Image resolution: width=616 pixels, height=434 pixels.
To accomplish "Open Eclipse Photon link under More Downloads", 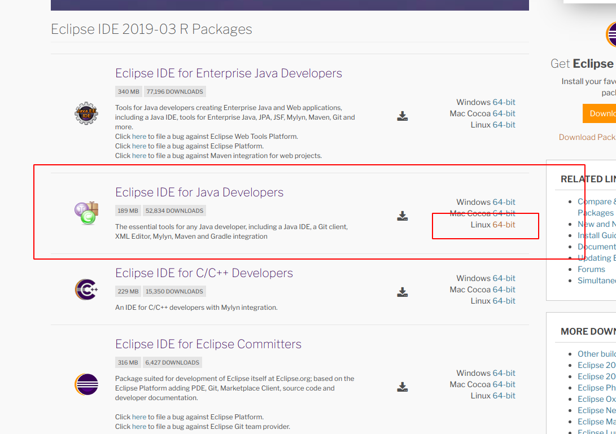I will click(x=597, y=388).
